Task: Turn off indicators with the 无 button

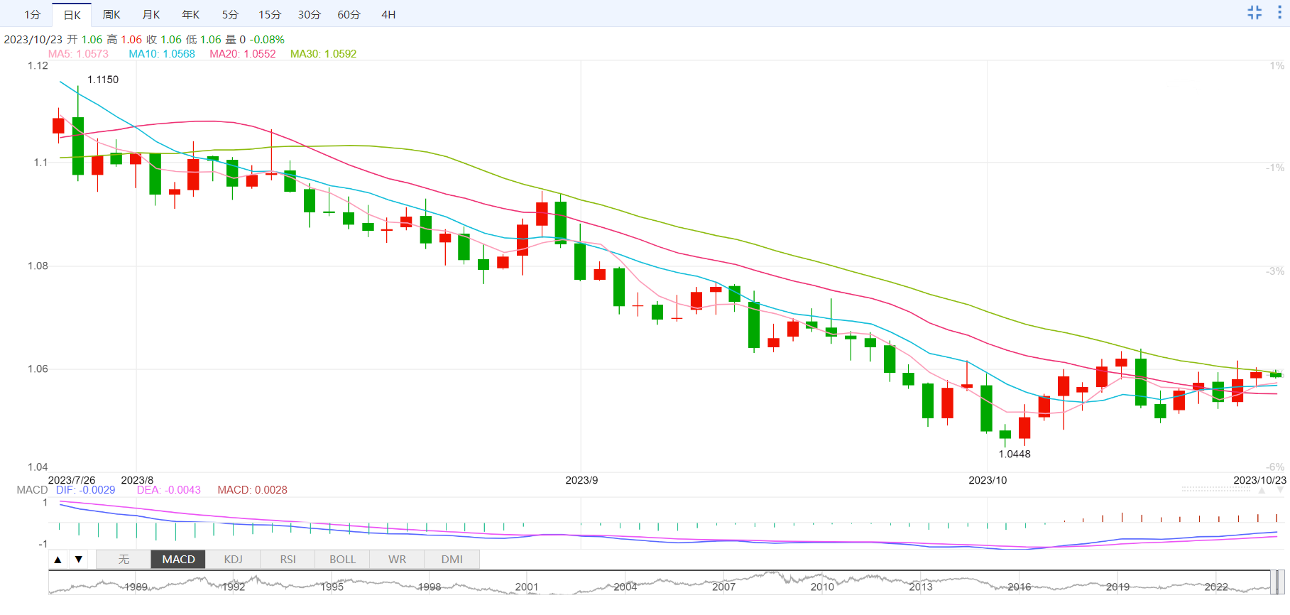Action: pyautogui.click(x=124, y=560)
